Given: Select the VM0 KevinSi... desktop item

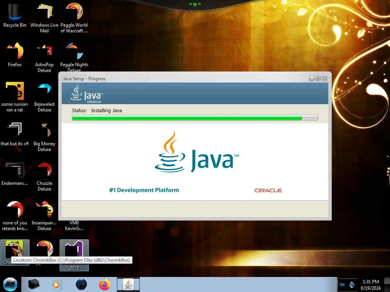Looking at the screenshot, I should coord(74,226).
